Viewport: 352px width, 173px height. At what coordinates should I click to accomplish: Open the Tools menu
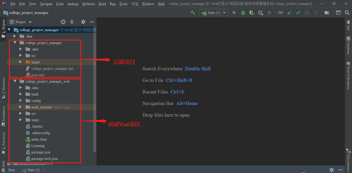123,4
